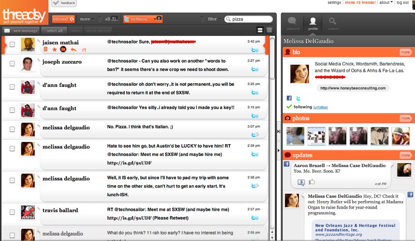Check melissa delgaudio 2:58 pm checkbox
This screenshot has width=415, height=241.
(x=12, y=181)
